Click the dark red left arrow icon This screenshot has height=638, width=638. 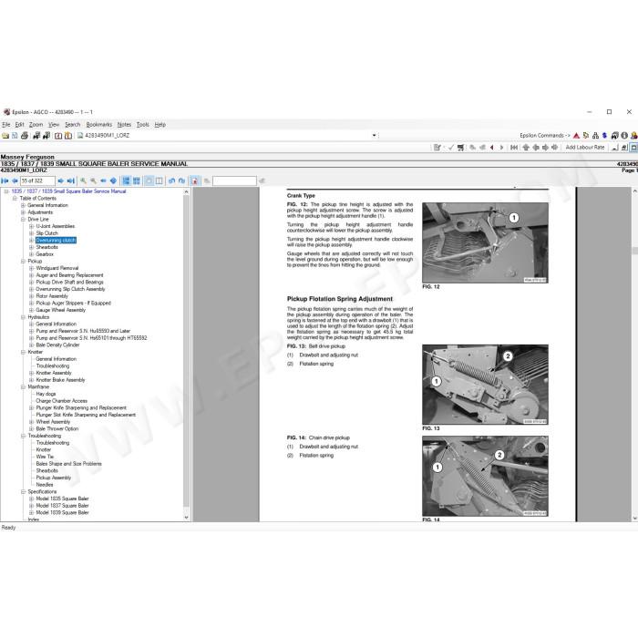pos(492,148)
